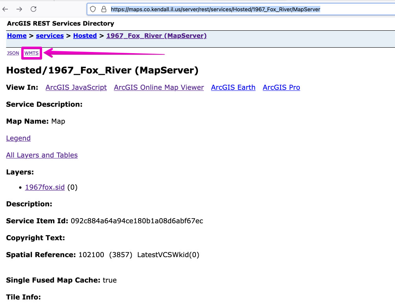
Task: Launch the service in ArcGIS Earth
Action: 233,87
